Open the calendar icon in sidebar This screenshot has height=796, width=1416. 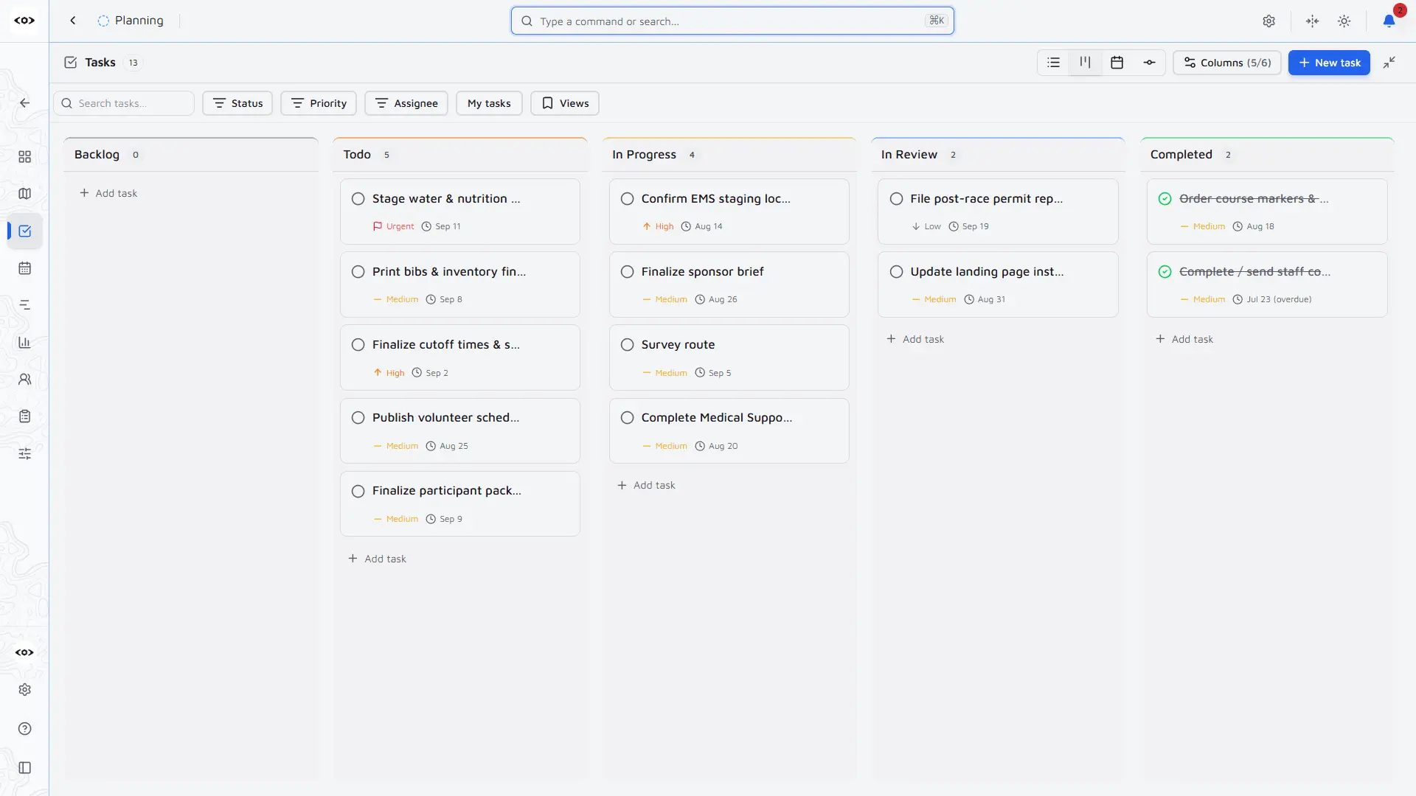[x=24, y=268]
